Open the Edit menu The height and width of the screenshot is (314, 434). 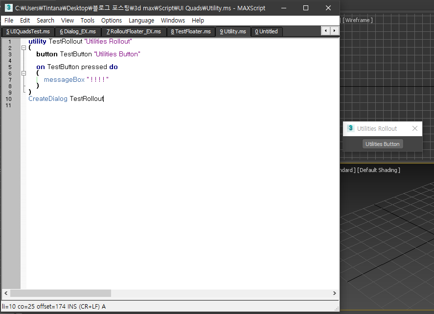[x=24, y=21]
